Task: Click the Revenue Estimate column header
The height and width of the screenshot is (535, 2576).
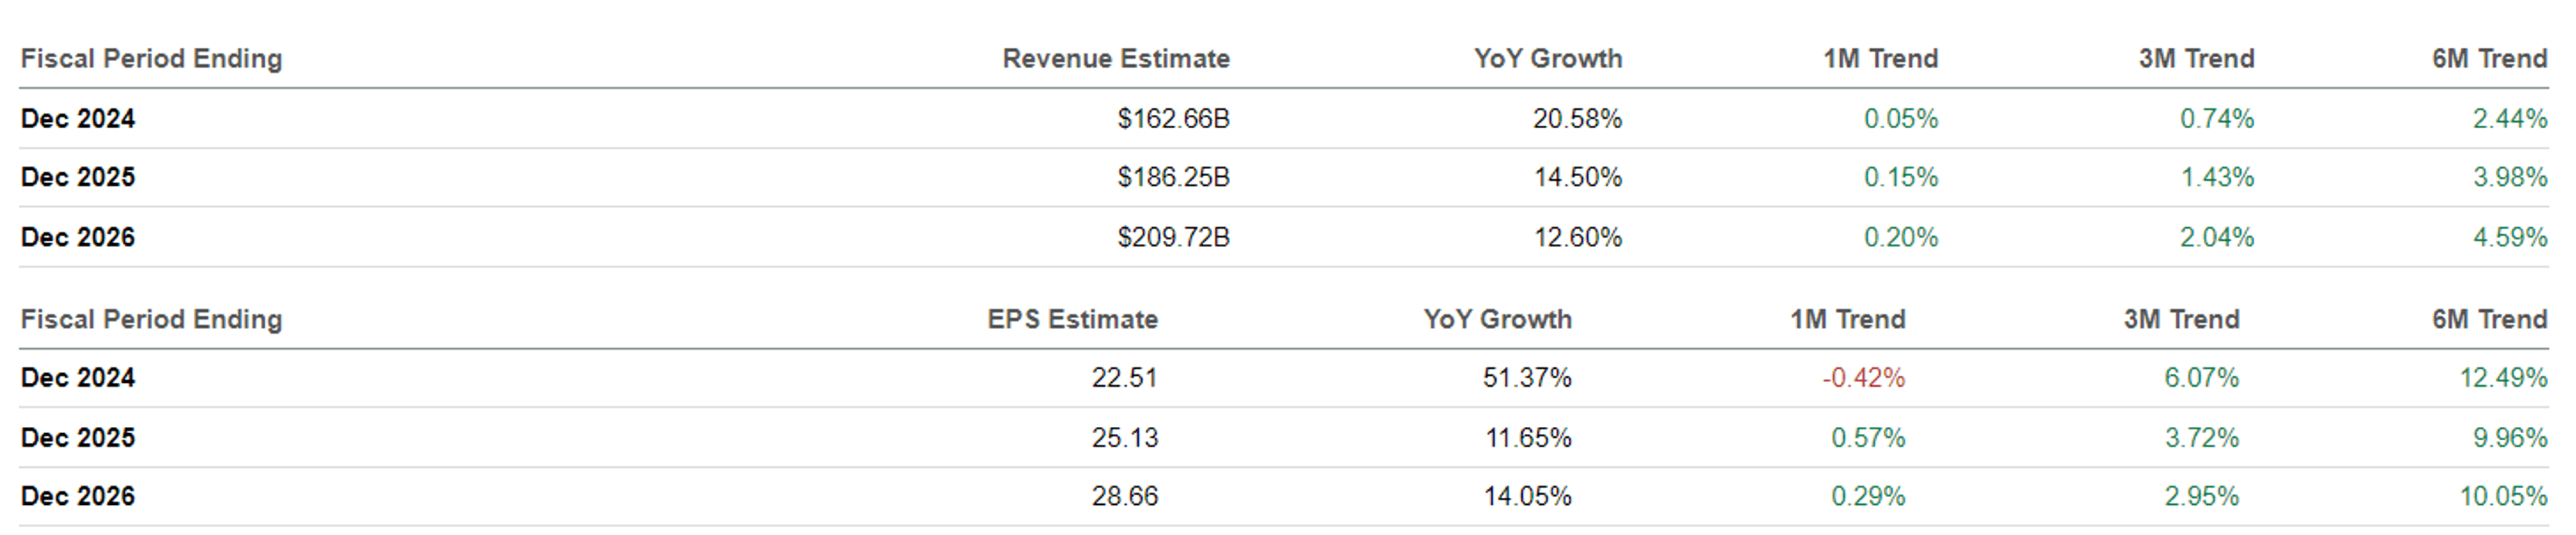Action: 1115,59
